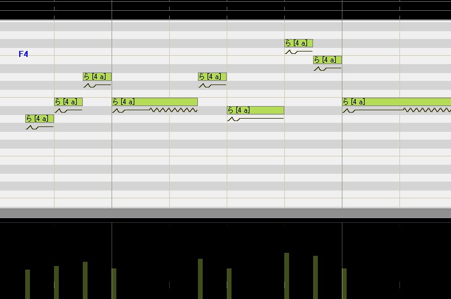Viewport: 451px width, 299px height.
Task: Click vibrato wave under the long B3 note between D4 notes
Action: (173, 110)
